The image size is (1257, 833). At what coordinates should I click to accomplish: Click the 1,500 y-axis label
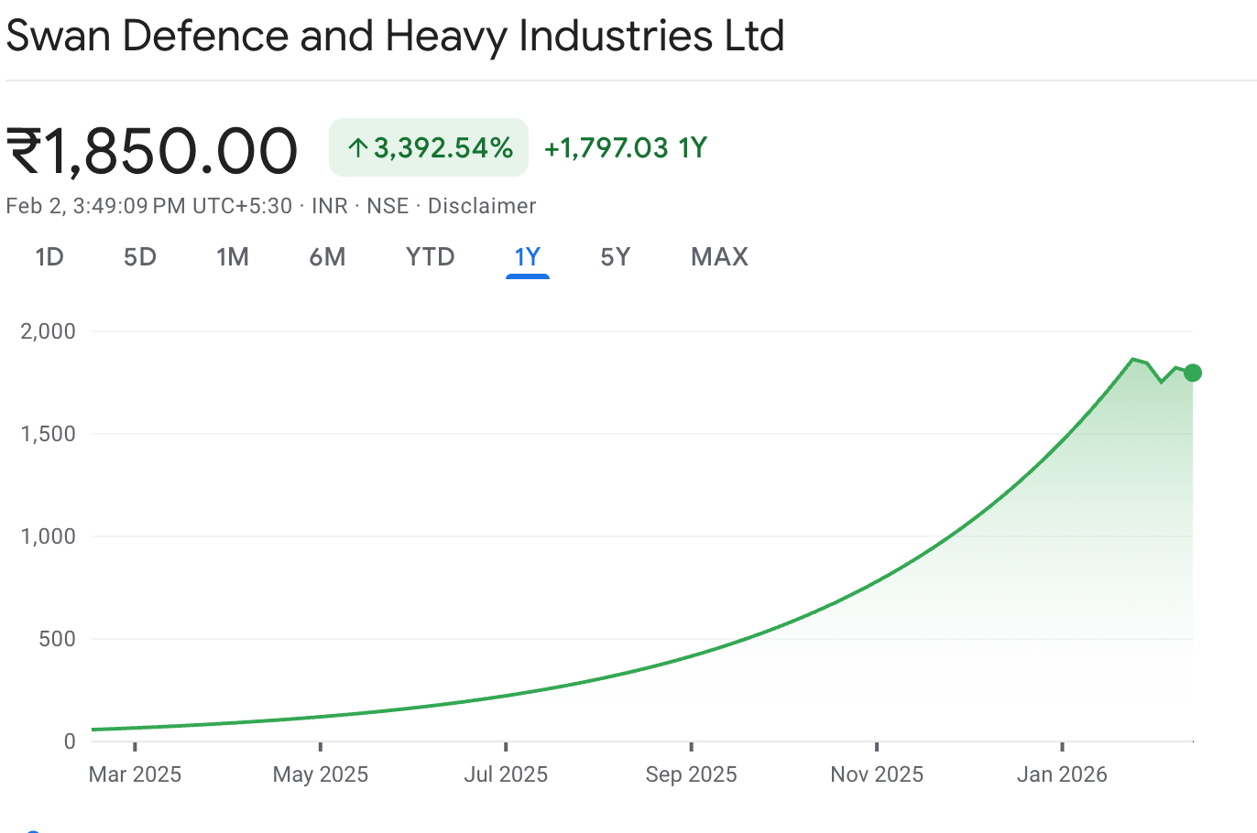[49, 434]
